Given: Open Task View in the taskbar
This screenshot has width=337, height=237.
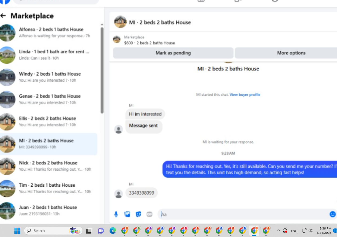Looking at the screenshot, I should (x=89, y=231).
